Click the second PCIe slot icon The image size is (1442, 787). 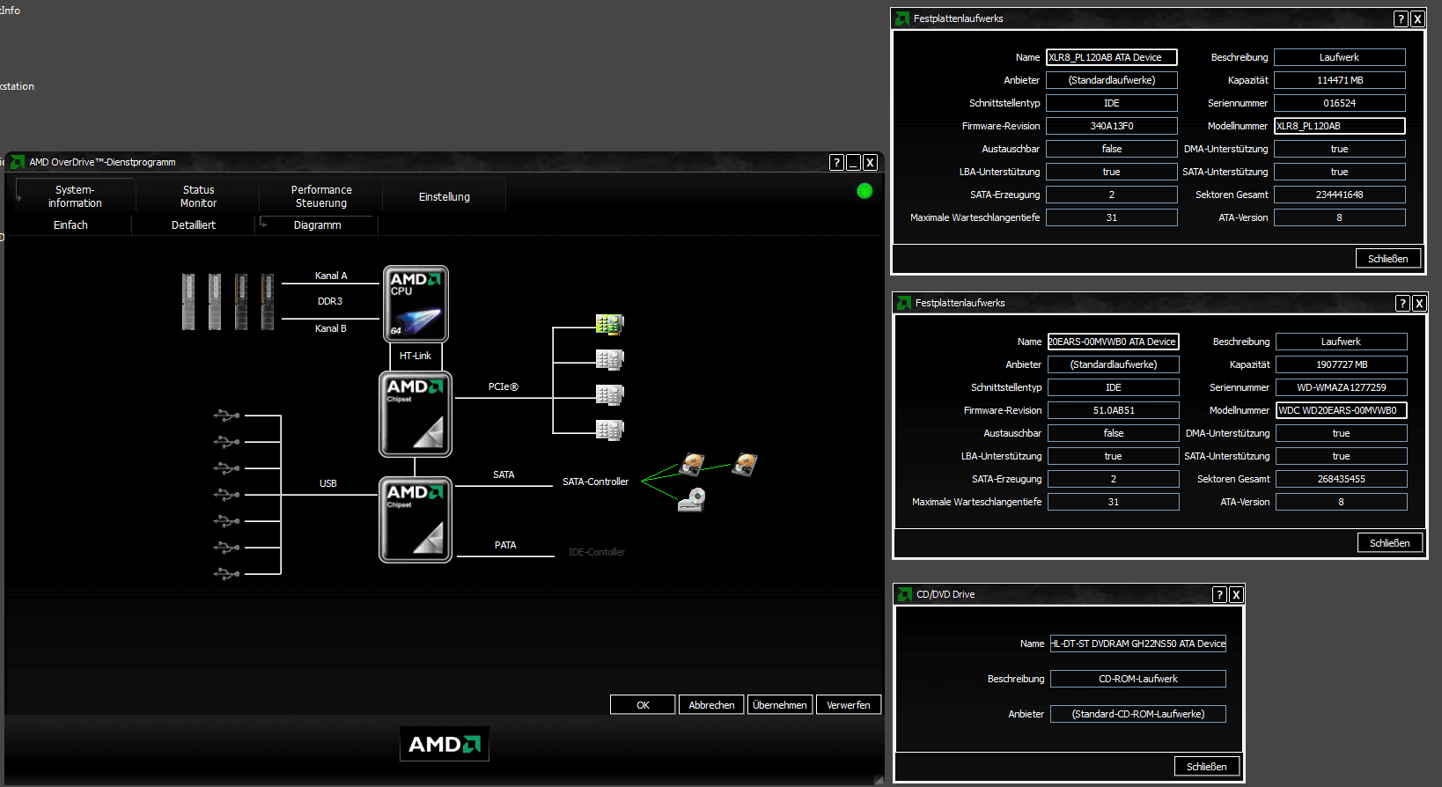point(609,359)
